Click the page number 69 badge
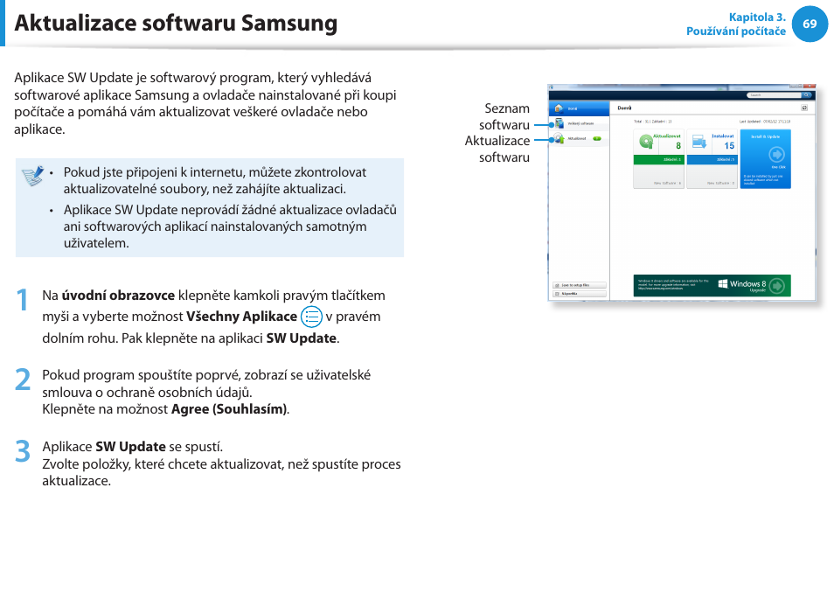The width and height of the screenshot is (834, 592). pos(810,24)
